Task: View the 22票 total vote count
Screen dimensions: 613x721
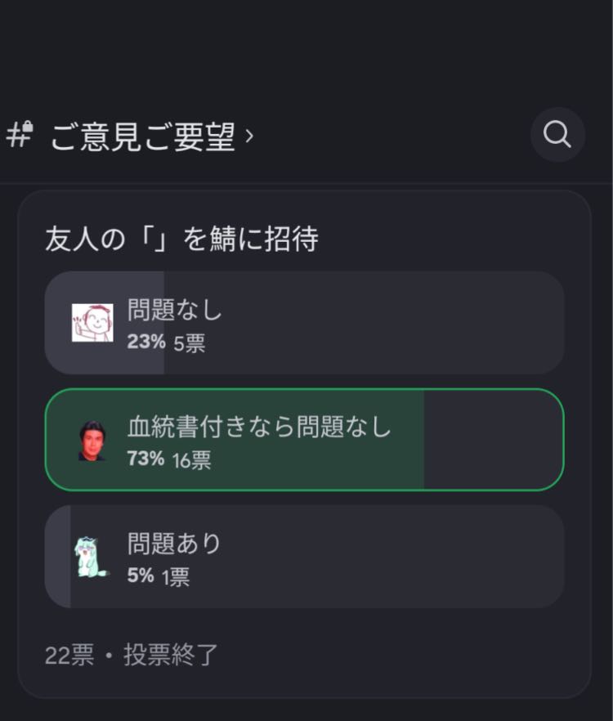Action: tap(69, 656)
